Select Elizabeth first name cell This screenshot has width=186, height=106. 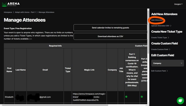coord(9,97)
